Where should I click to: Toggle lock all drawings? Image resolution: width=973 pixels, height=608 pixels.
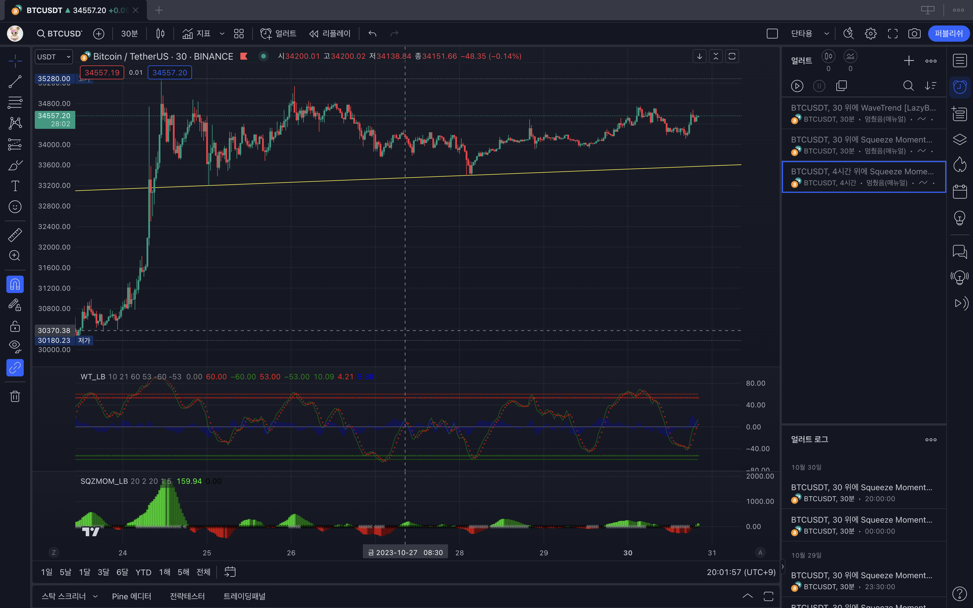pos(15,326)
